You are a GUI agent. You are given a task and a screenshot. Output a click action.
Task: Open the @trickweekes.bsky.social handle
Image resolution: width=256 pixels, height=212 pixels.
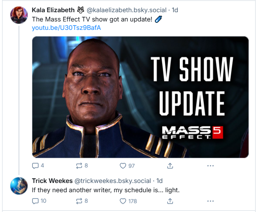(x=113, y=181)
